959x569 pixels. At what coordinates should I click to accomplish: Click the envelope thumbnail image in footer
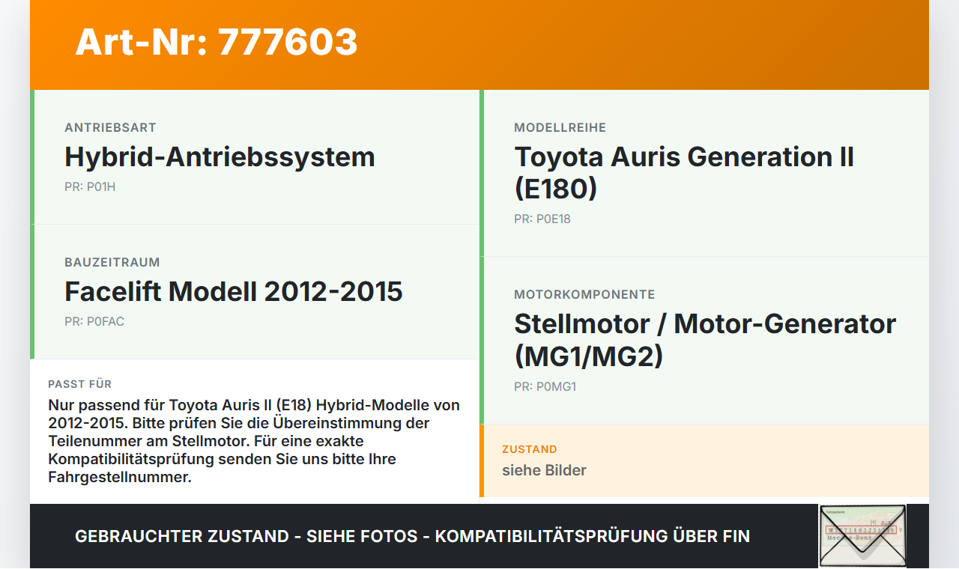(862, 536)
